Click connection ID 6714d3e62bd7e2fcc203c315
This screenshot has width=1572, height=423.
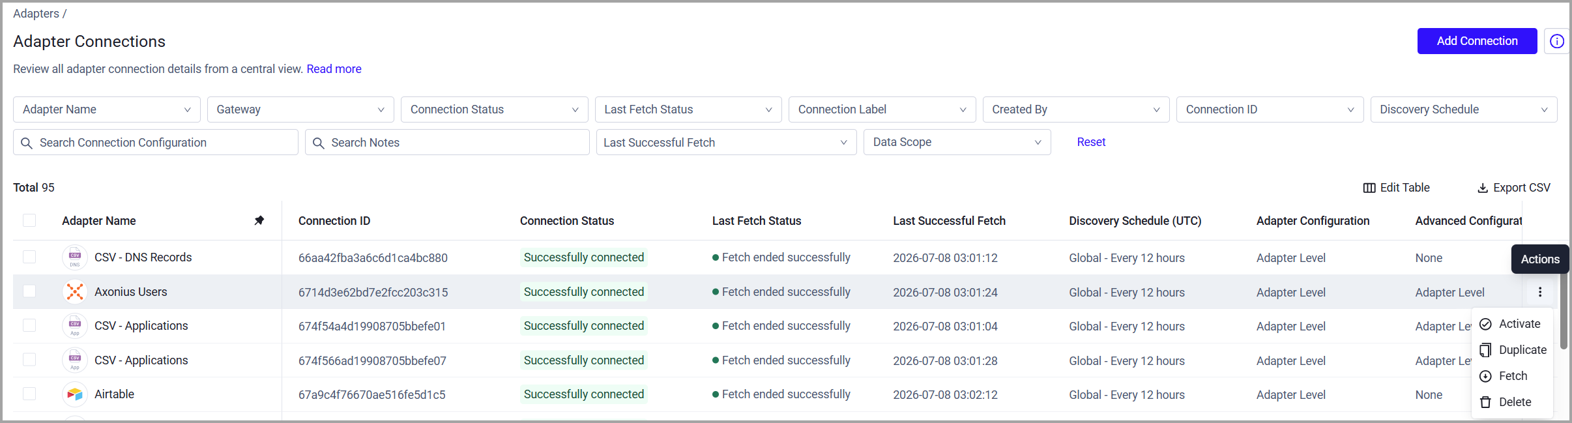coord(373,293)
